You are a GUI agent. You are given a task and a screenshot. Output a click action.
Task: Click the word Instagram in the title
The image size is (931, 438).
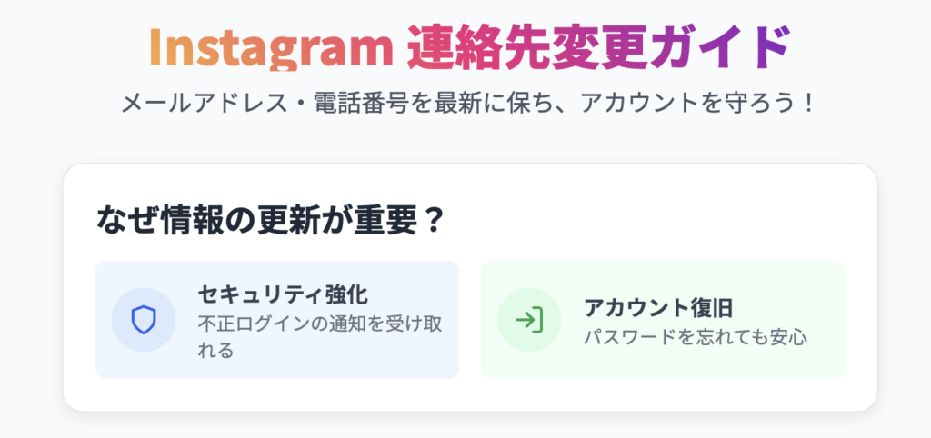[271, 49]
